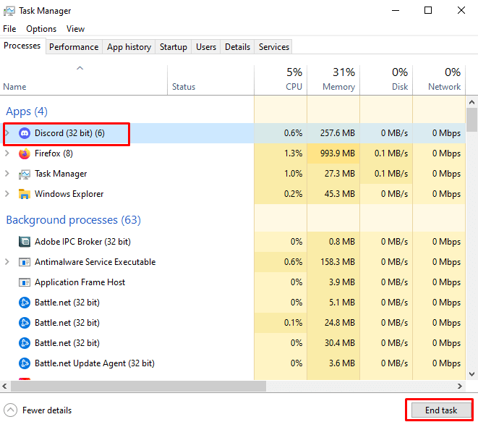This screenshot has height=422, width=478.
Task: Click Windows Explorer 45.3 MB memory cell
Action: (333, 194)
